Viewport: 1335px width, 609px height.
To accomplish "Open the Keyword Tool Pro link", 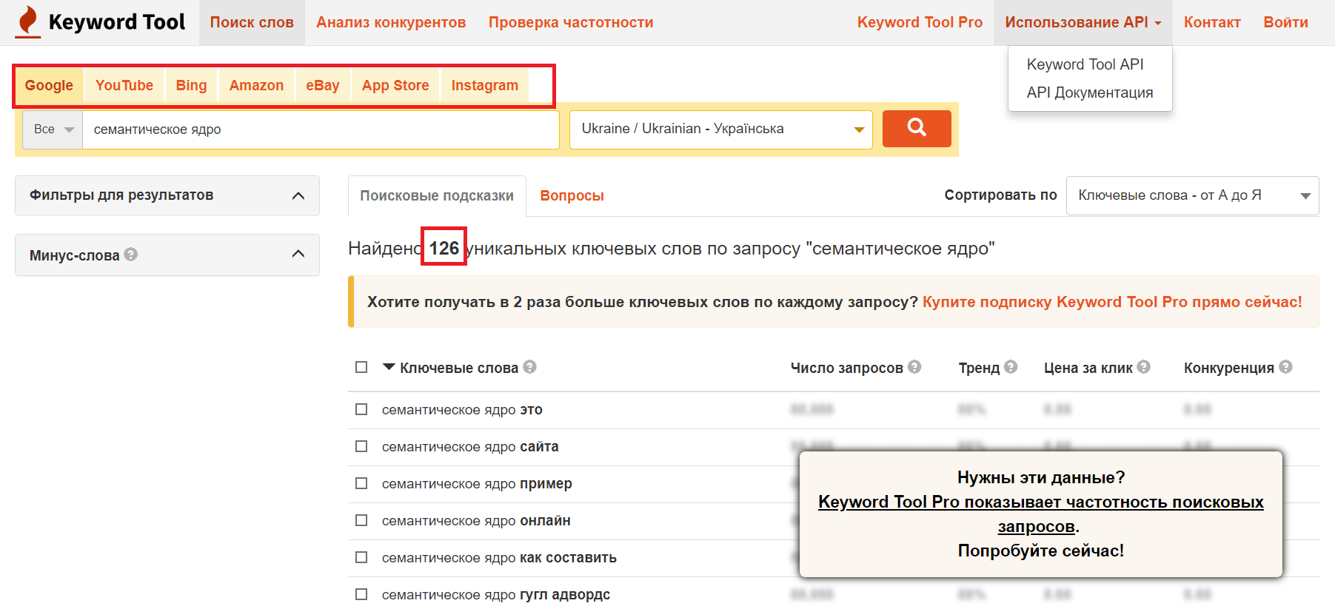I will pyautogui.click(x=920, y=22).
